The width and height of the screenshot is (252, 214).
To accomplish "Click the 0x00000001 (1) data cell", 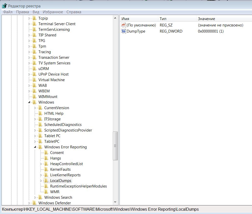I will [x=211, y=31].
